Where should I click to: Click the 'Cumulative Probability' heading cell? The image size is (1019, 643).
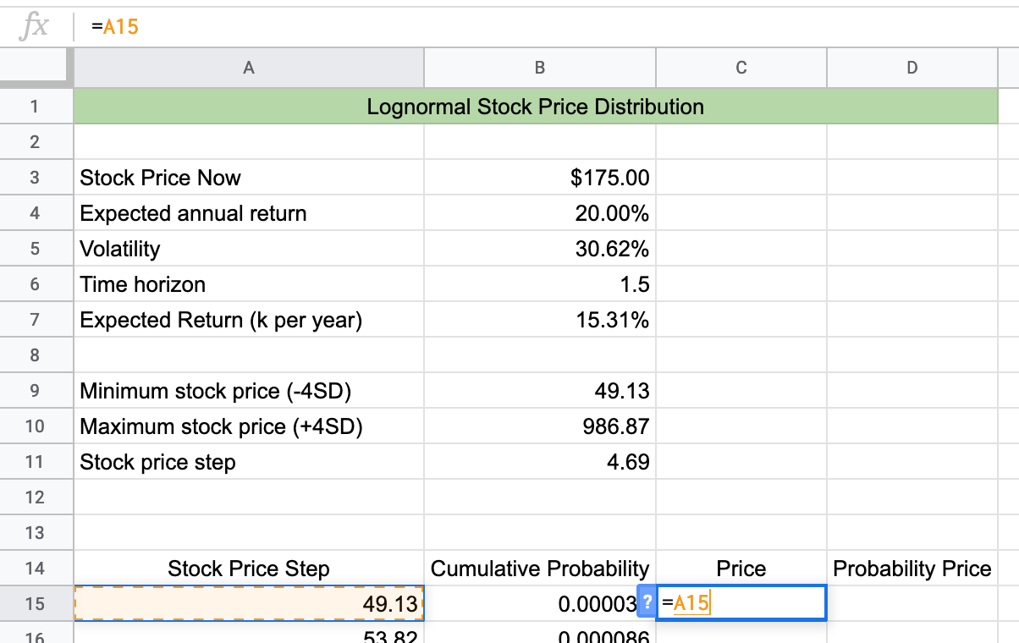540,569
